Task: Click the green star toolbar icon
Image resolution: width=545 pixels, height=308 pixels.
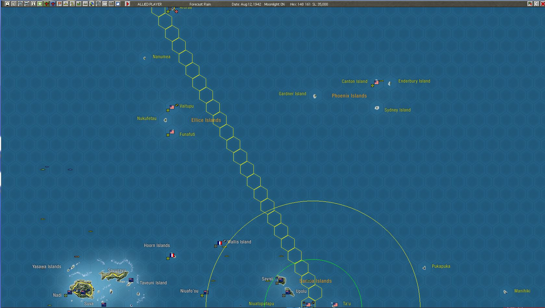Action: (x=40, y=4)
